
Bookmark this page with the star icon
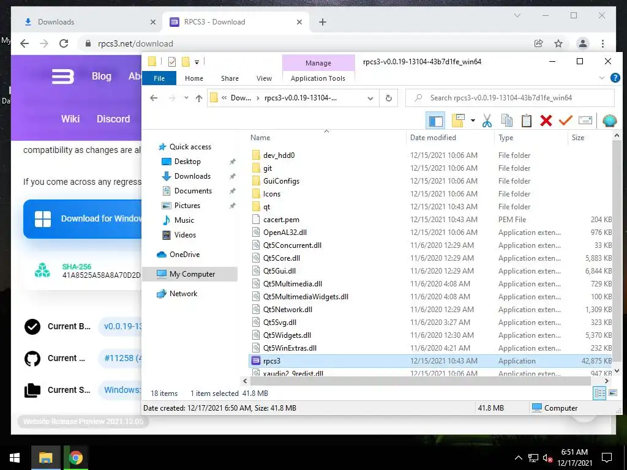pos(558,43)
